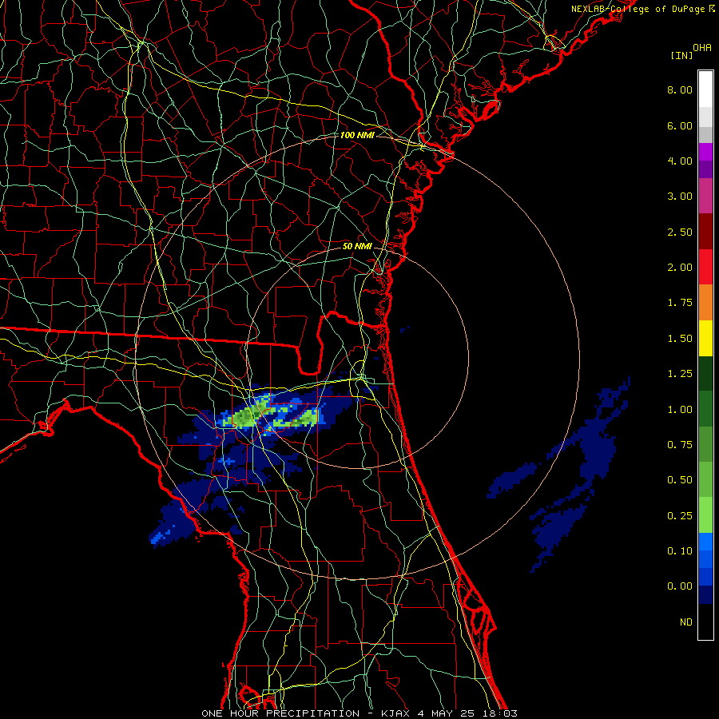Select the 2.00 legend value
The width and height of the screenshot is (719, 719).
pos(680,268)
